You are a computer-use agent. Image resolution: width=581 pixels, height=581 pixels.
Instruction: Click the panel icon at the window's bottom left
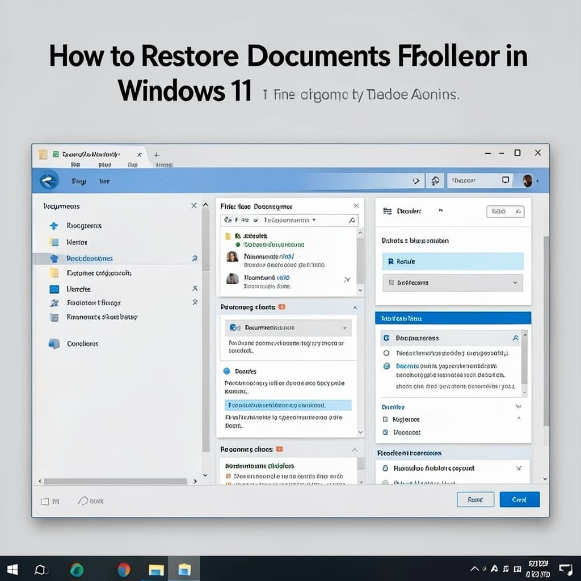[45, 502]
